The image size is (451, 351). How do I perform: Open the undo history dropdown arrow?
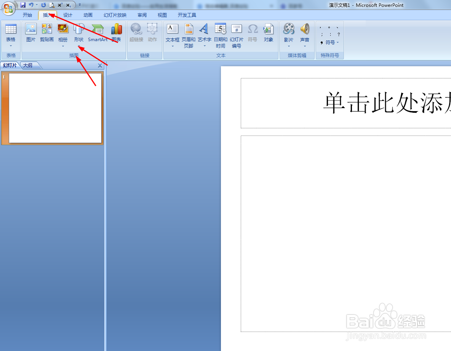37,5
